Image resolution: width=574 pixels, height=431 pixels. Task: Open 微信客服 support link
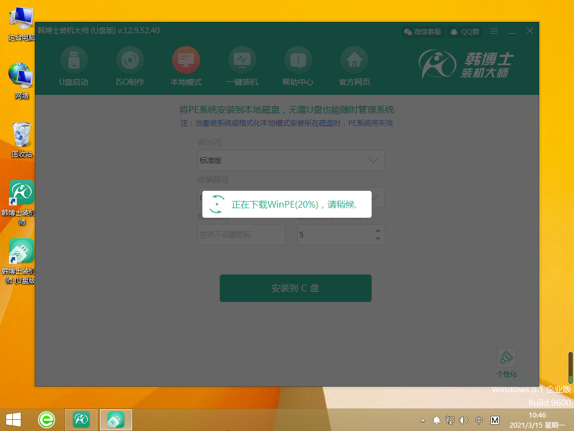pyautogui.click(x=423, y=32)
